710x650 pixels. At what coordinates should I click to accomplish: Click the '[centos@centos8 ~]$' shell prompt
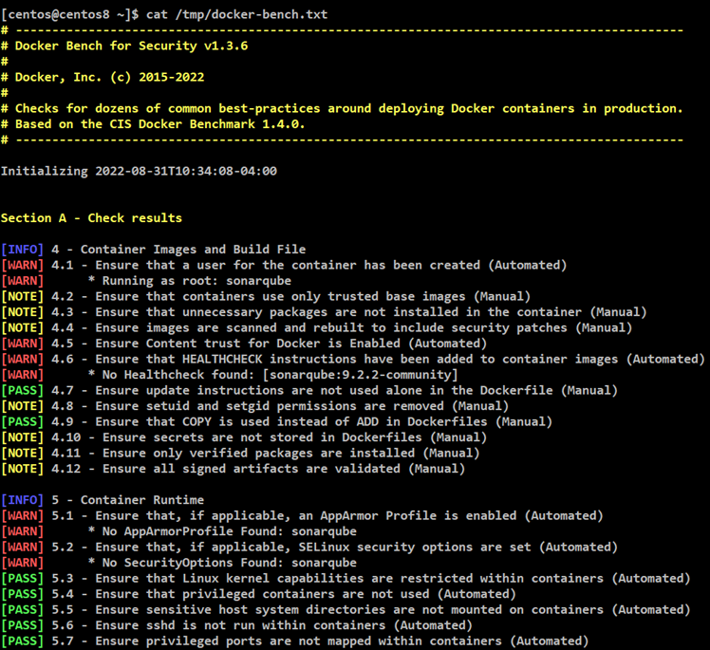click(x=69, y=14)
